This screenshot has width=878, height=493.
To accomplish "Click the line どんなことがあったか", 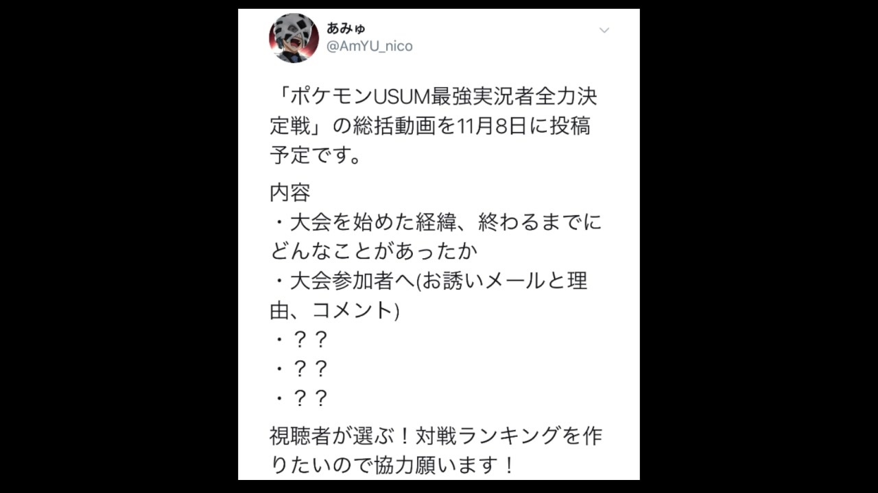I will click(373, 251).
